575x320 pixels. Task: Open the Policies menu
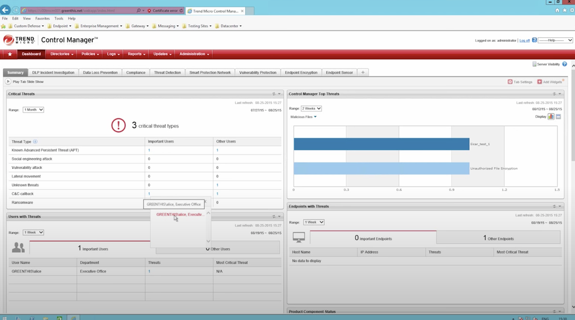[x=90, y=54]
